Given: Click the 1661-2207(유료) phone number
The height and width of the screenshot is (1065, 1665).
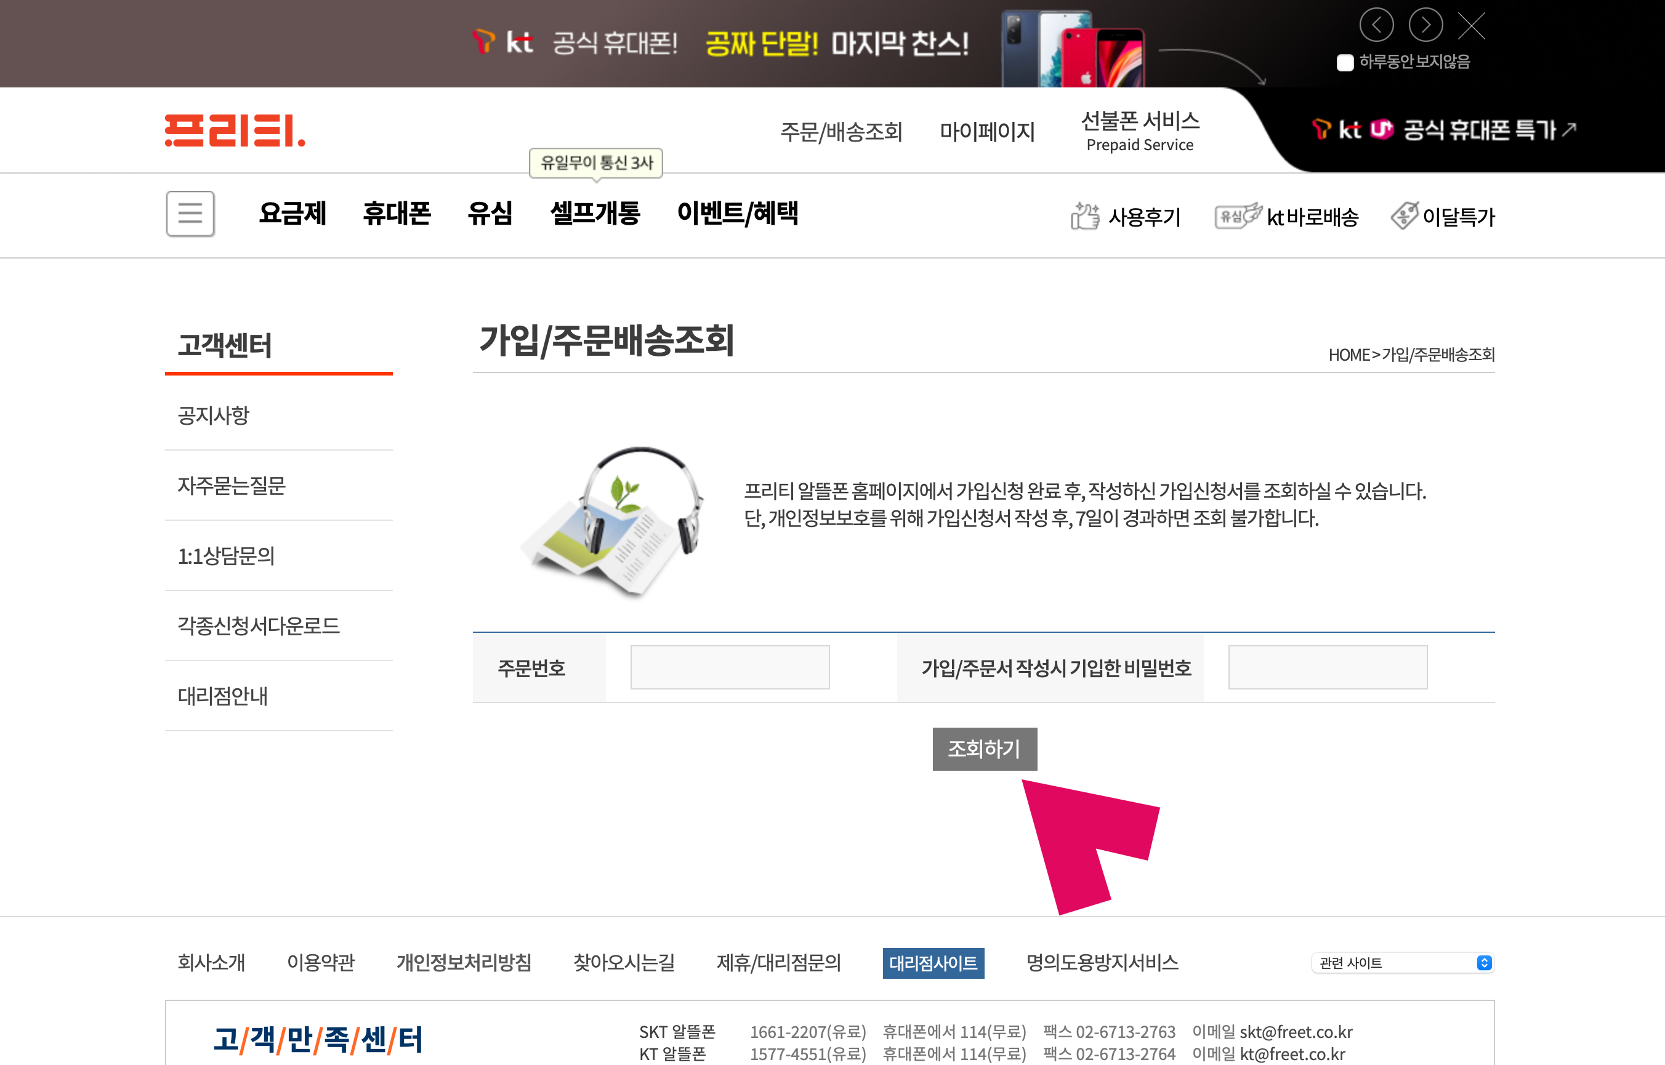Looking at the screenshot, I should pyautogui.click(x=808, y=1032).
